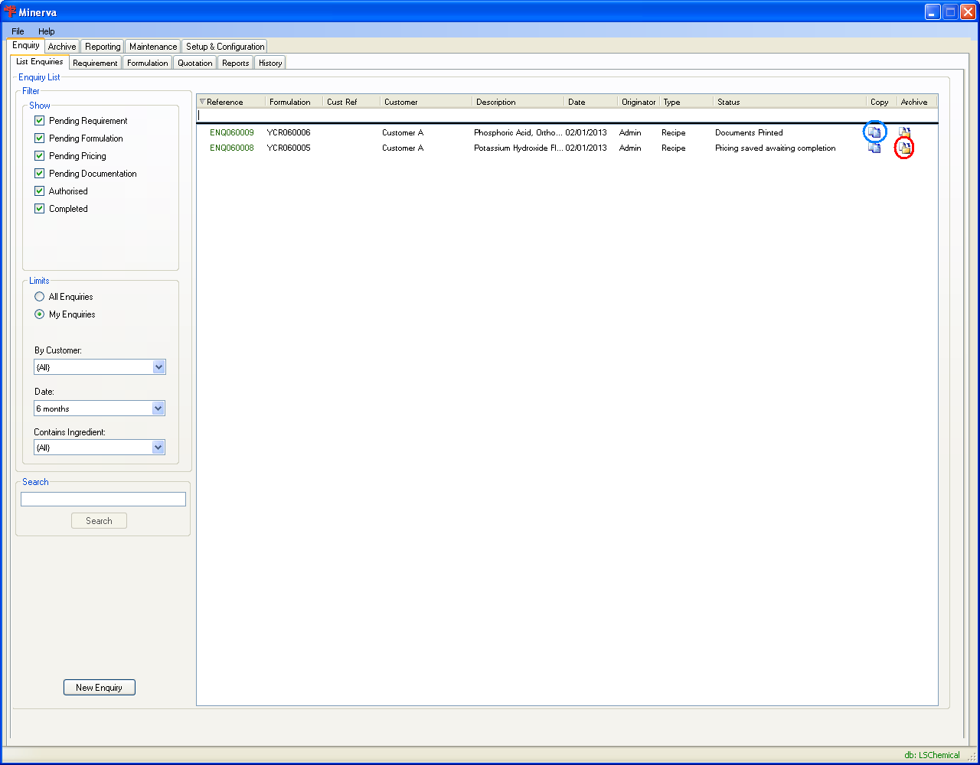Click the Copy column header
The image size is (980, 765).
point(882,102)
